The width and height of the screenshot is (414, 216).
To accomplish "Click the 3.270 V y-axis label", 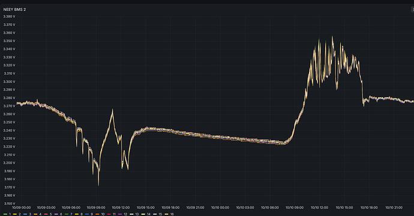I will point(9,106).
